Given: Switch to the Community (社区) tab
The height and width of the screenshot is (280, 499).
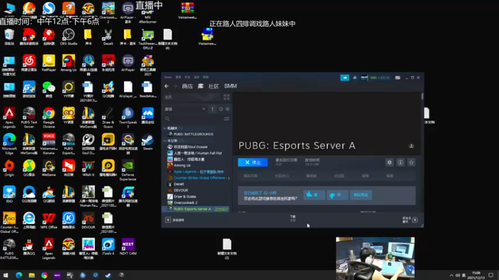Looking at the screenshot, I should coord(213,86).
